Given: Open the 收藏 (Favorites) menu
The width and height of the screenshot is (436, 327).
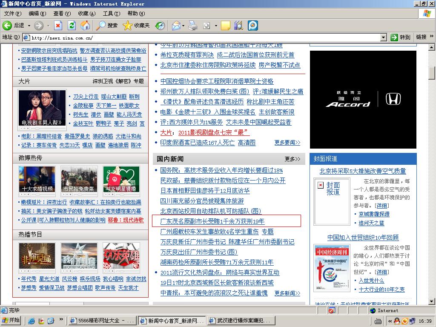Looking at the screenshot, I should coord(86,14).
